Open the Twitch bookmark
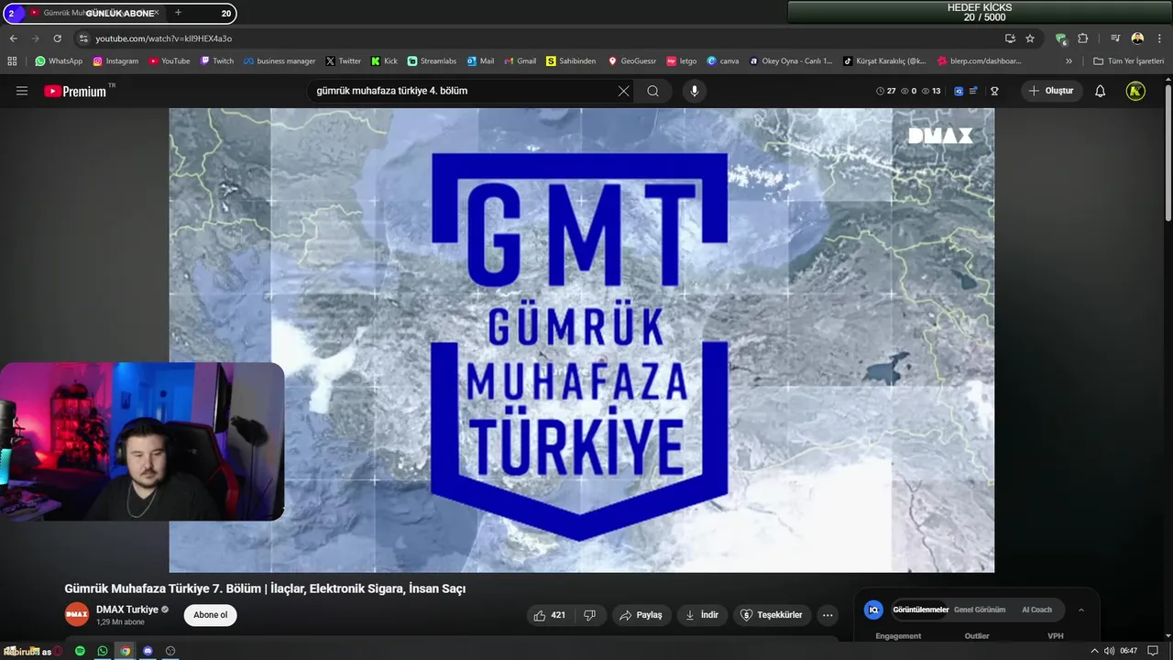Screen dimensions: 1173x660 [x=217, y=61]
